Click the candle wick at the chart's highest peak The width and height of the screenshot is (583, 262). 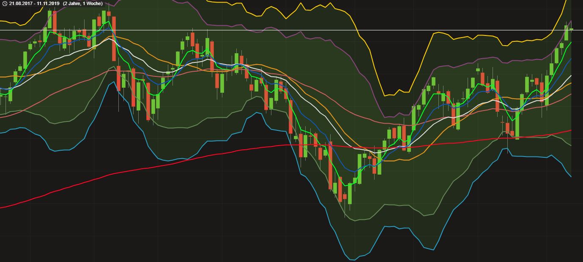(x=109, y=6)
